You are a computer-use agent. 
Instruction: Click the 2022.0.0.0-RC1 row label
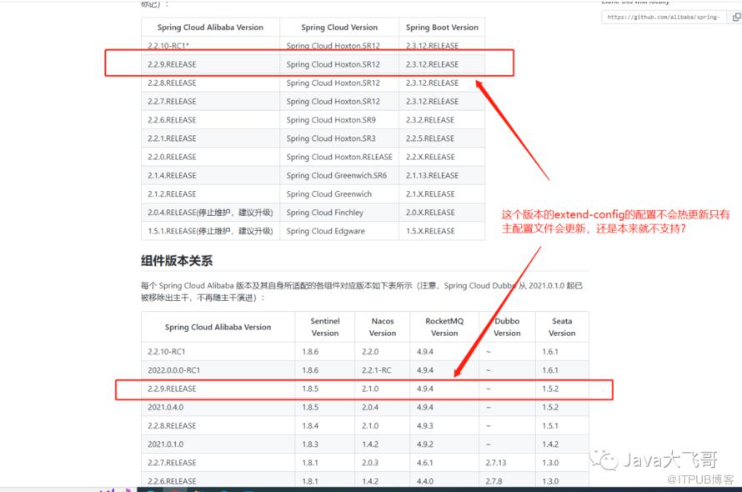pos(174,370)
